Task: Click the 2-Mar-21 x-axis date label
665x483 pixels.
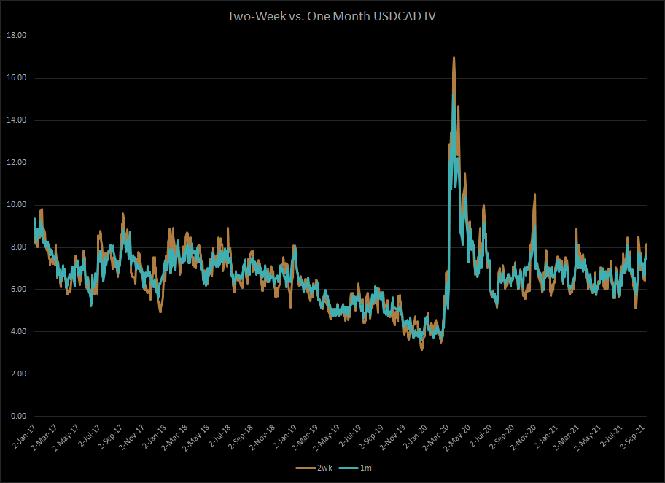Action: pos(566,437)
